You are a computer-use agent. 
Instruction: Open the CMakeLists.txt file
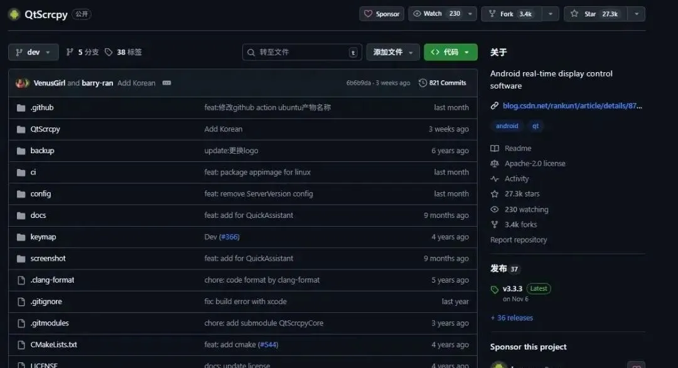click(53, 345)
